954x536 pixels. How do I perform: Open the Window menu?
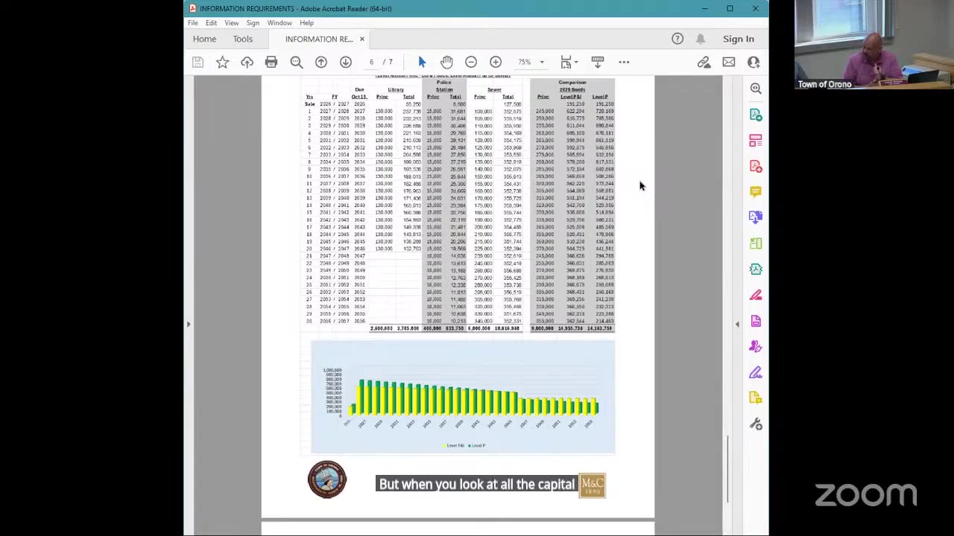279,23
